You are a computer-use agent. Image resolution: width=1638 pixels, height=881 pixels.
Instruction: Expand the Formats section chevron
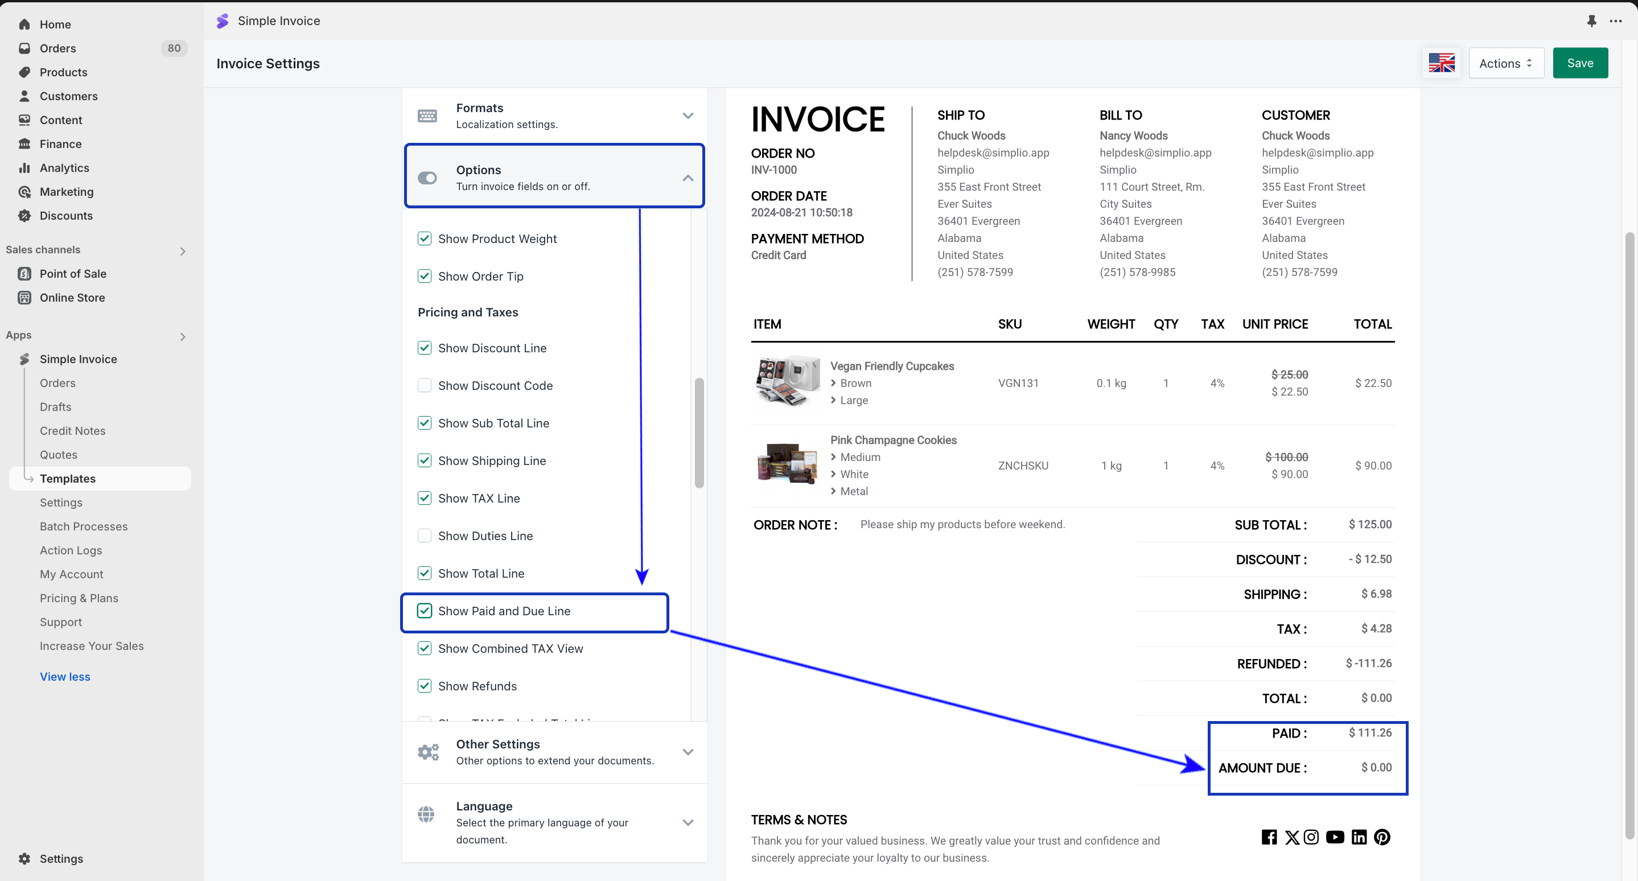coord(688,116)
